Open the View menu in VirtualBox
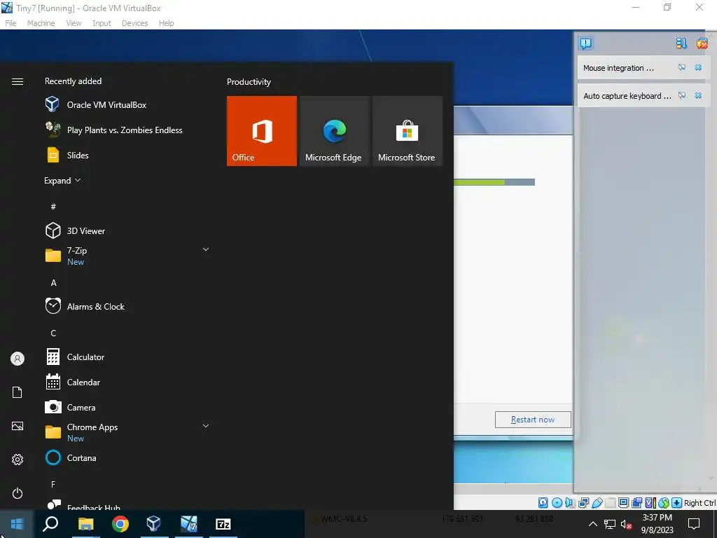717x538 pixels. tap(74, 23)
